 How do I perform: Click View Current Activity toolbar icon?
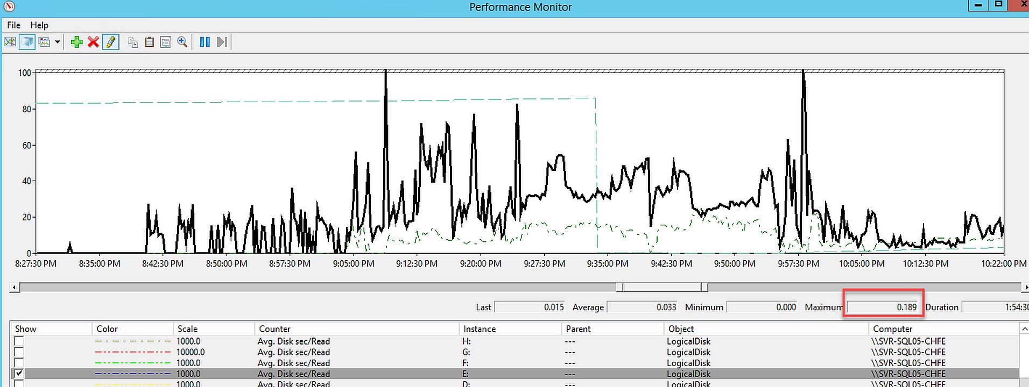10,42
